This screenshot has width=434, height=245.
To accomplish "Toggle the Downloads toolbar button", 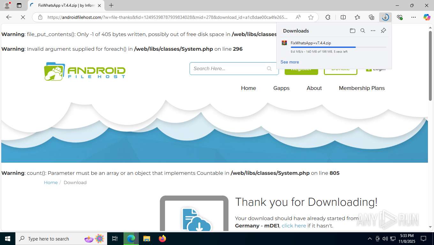I will [x=385, y=17].
